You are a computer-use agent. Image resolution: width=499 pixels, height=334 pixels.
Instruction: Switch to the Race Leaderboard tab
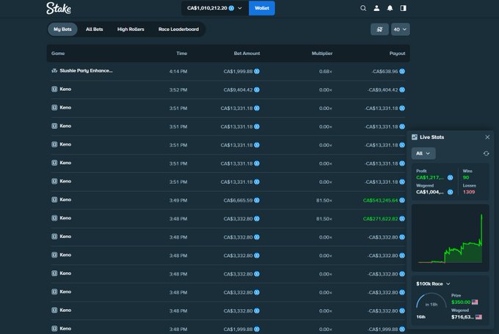tap(178, 29)
